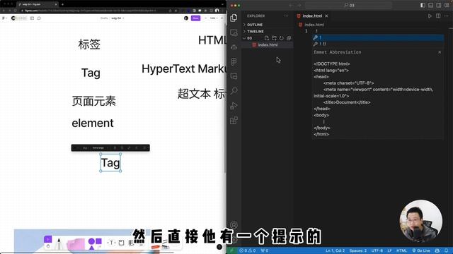The width and height of the screenshot is (453, 254).
Task: Close the index.html editor tab
Action: pos(326,16)
